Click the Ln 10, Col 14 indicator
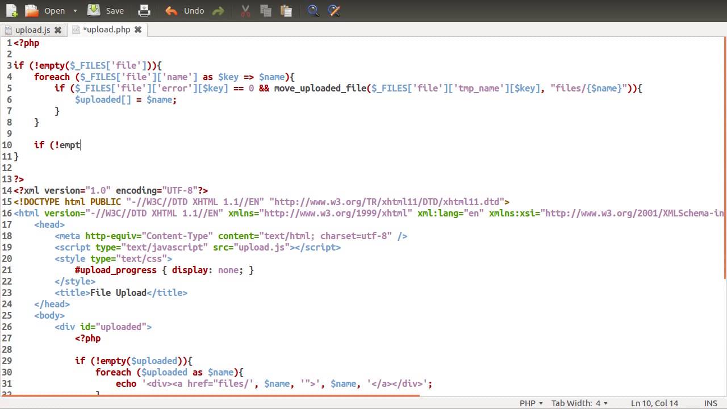Image resolution: width=727 pixels, height=409 pixels. 654,403
